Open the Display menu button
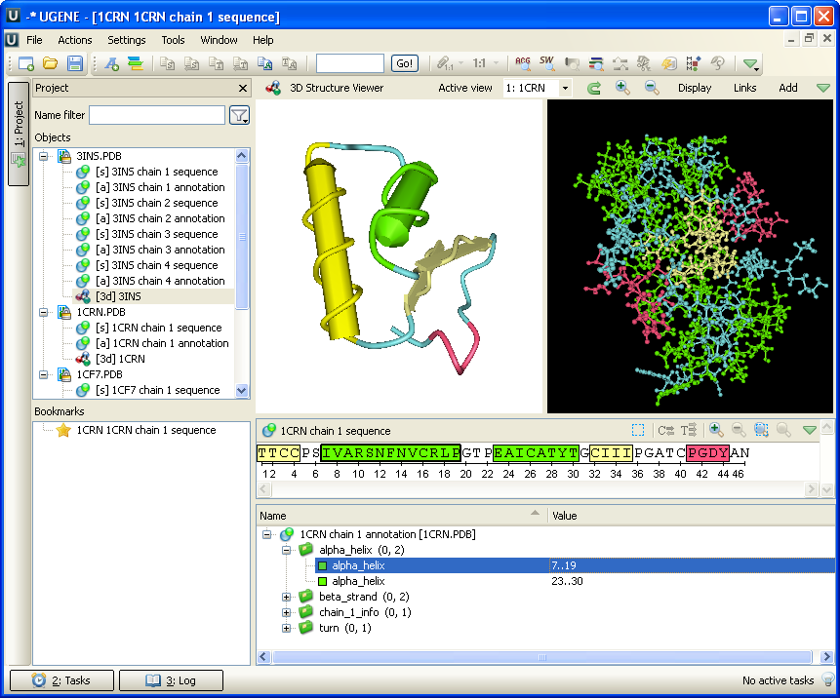The width and height of the screenshot is (840, 698). (x=695, y=88)
